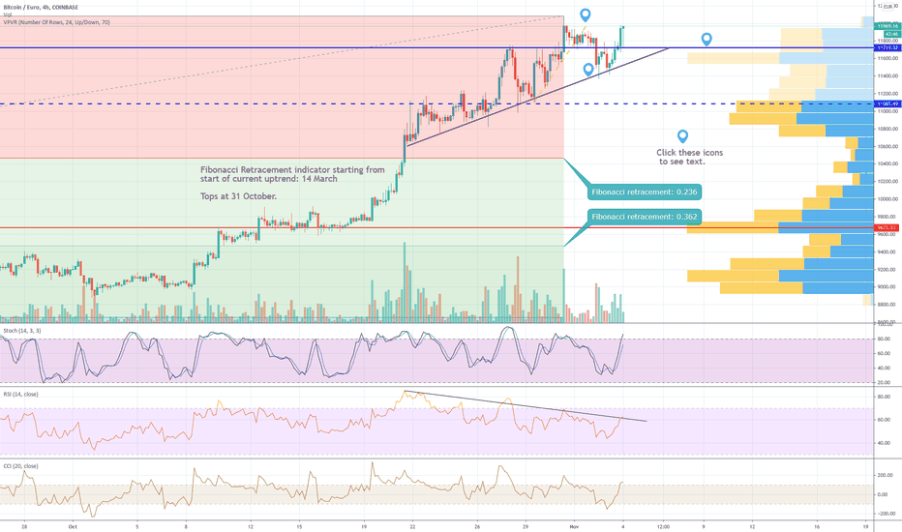Select the 'Fibonacci retracement: 0.362' callout
The height and width of the screenshot is (532, 902).
click(645, 217)
